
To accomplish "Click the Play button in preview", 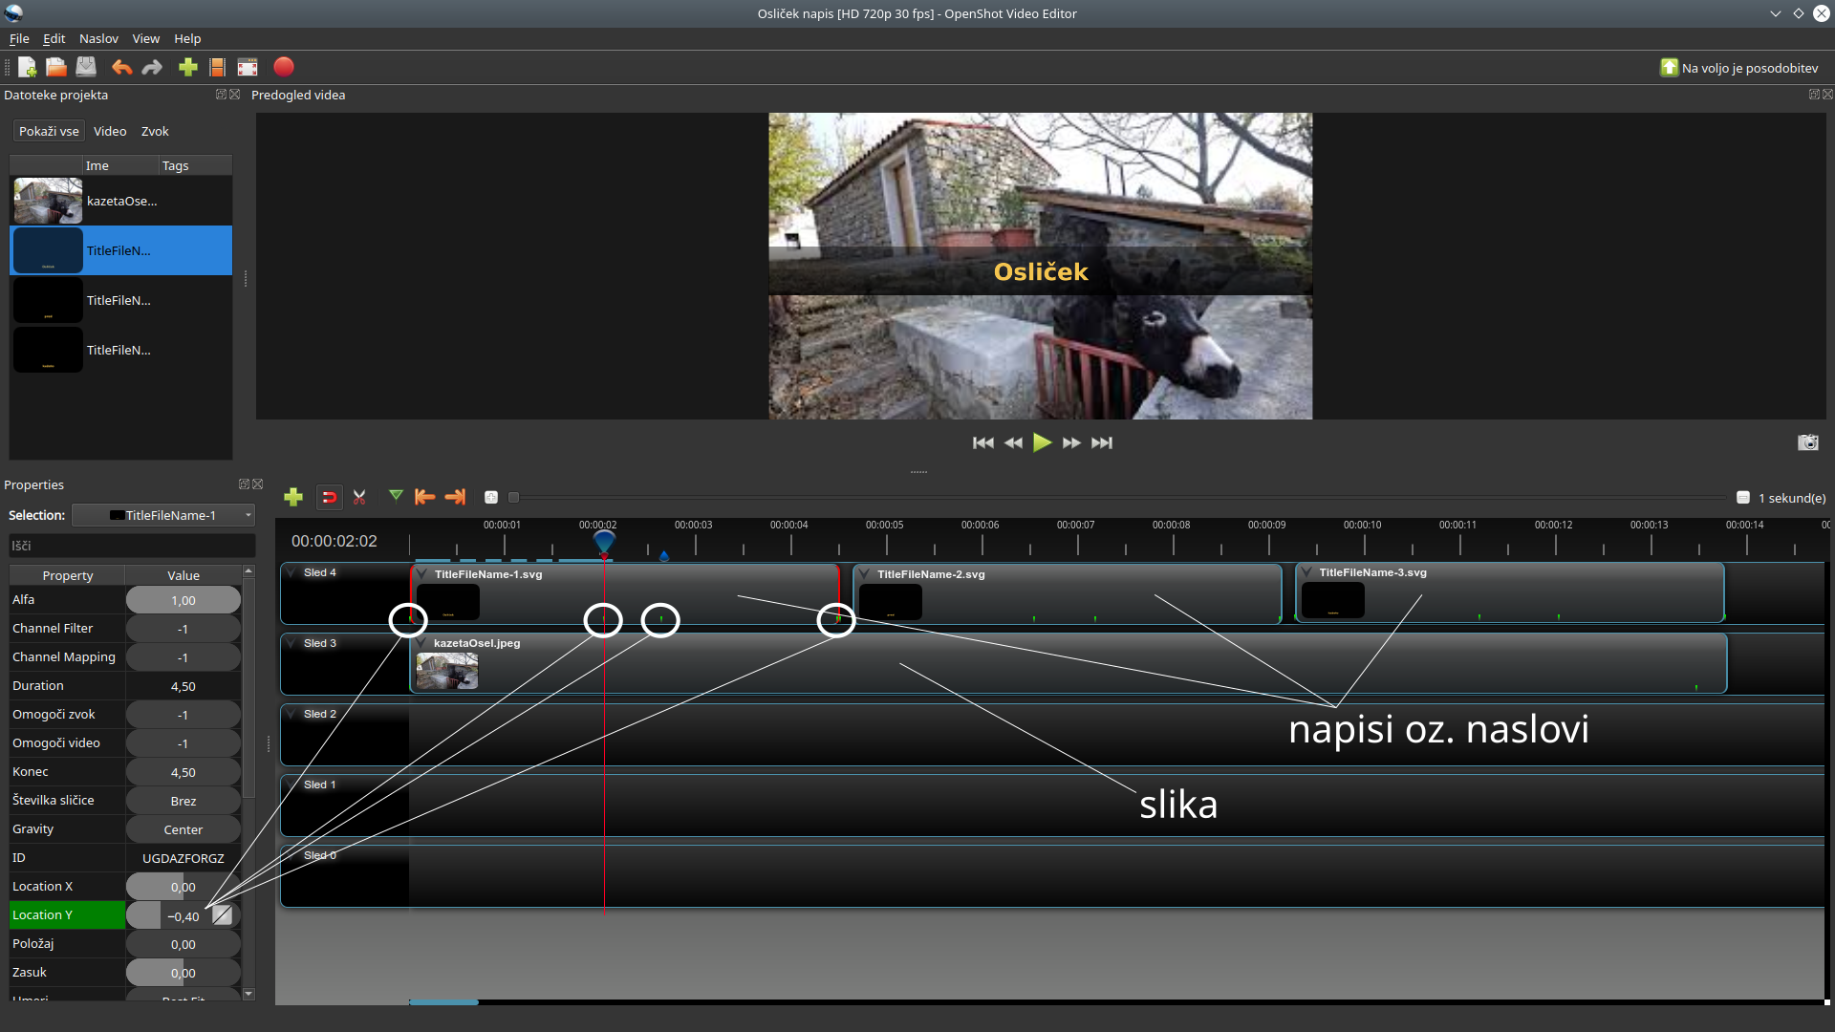I will point(1042,442).
